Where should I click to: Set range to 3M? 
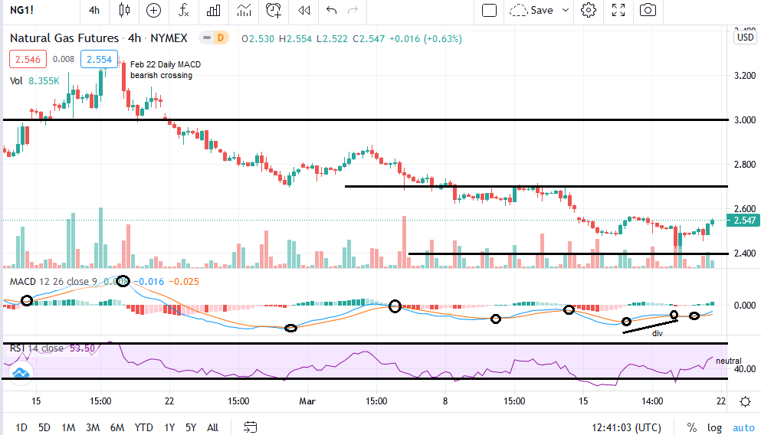pos(93,427)
